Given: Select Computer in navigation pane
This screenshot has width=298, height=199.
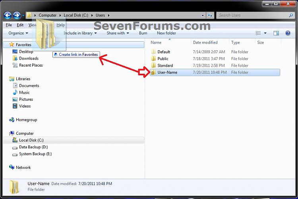Looking at the screenshot, I should click(25, 134).
